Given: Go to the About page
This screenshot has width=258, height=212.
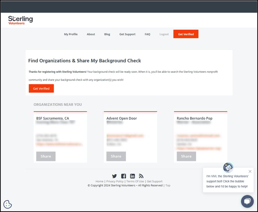Looking at the screenshot, I should point(91,34).
